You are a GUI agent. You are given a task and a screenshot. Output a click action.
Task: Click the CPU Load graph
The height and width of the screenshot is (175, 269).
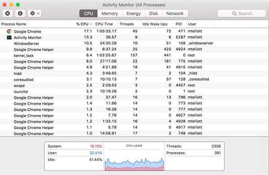134,164
